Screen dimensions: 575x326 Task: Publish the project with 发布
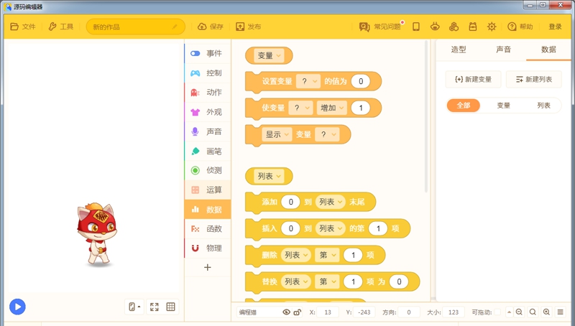pos(248,27)
